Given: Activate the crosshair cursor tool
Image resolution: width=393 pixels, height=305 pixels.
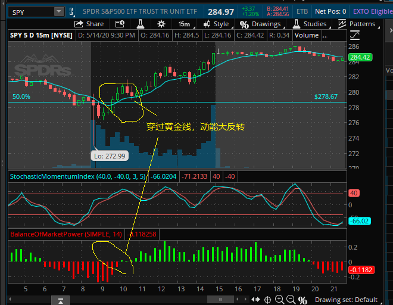Looking at the screenshot, I should pyautogui.click(x=268, y=300).
